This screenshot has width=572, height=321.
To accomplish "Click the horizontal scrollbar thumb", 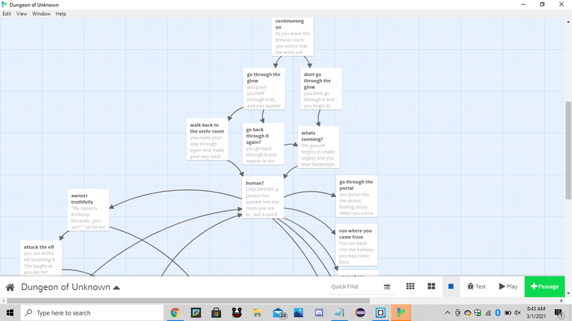I will (188, 301).
